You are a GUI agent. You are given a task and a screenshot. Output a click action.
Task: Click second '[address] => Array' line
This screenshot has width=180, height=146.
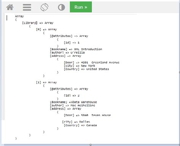pyautogui.click(x=65, y=109)
